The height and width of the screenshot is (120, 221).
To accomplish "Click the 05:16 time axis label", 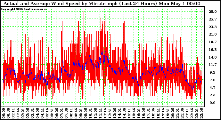I will (x=47, y=113).
